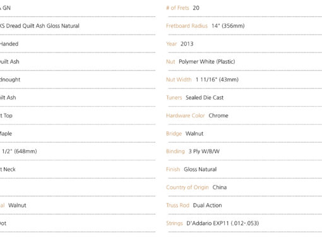
Task: Select the 'Strings' spec label
Action: coord(174,223)
